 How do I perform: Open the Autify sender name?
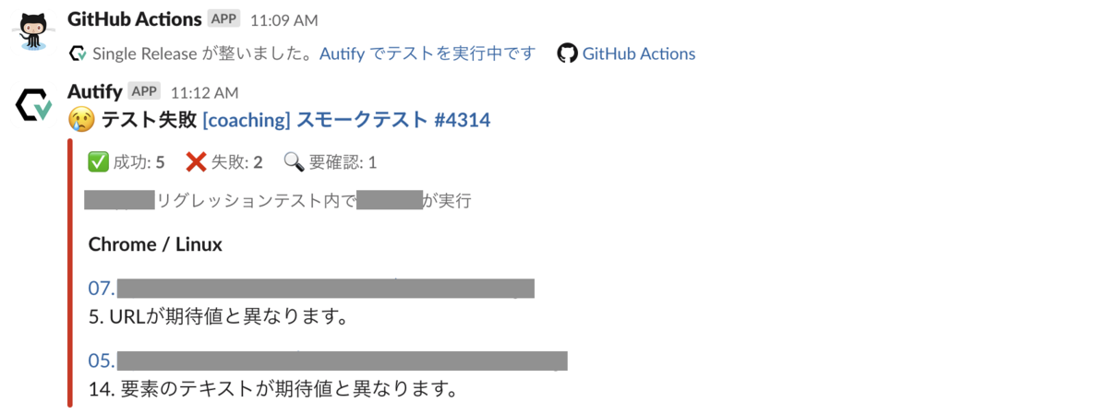[96, 90]
